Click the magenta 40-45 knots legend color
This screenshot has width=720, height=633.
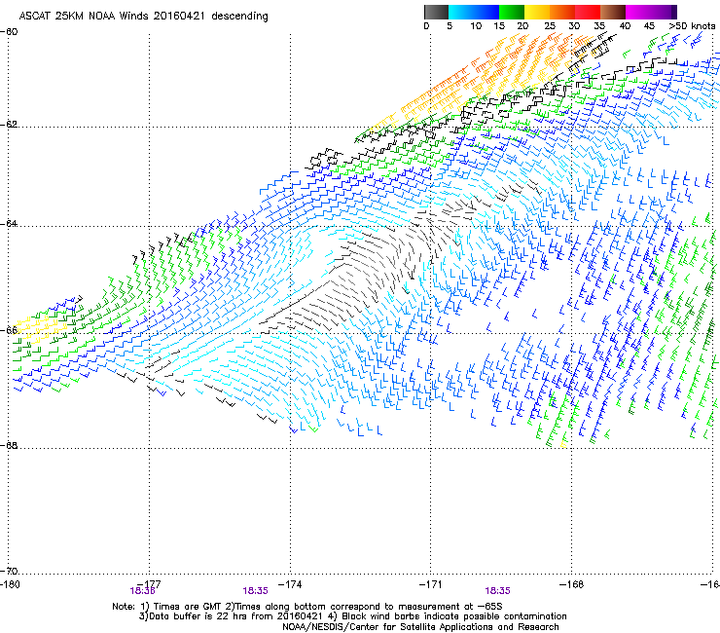[x=638, y=12]
